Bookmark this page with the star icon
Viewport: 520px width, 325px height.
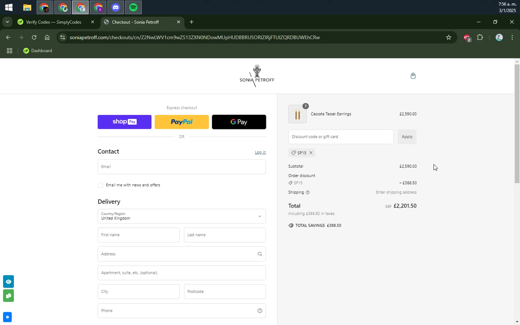pos(449,37)
